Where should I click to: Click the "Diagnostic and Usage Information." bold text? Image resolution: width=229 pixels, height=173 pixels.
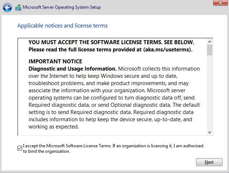pos(72,68)
